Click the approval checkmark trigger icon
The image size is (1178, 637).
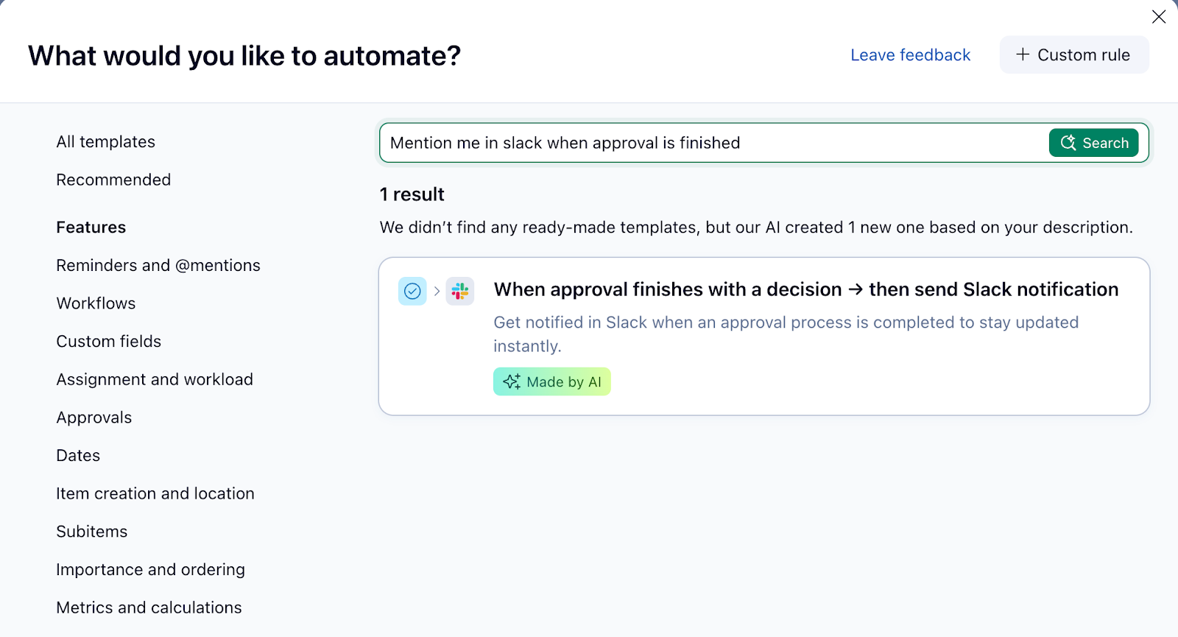click(412, 291)
